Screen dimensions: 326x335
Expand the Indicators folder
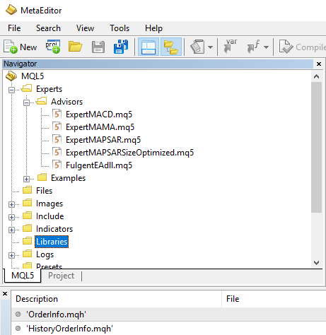[11, 230]
